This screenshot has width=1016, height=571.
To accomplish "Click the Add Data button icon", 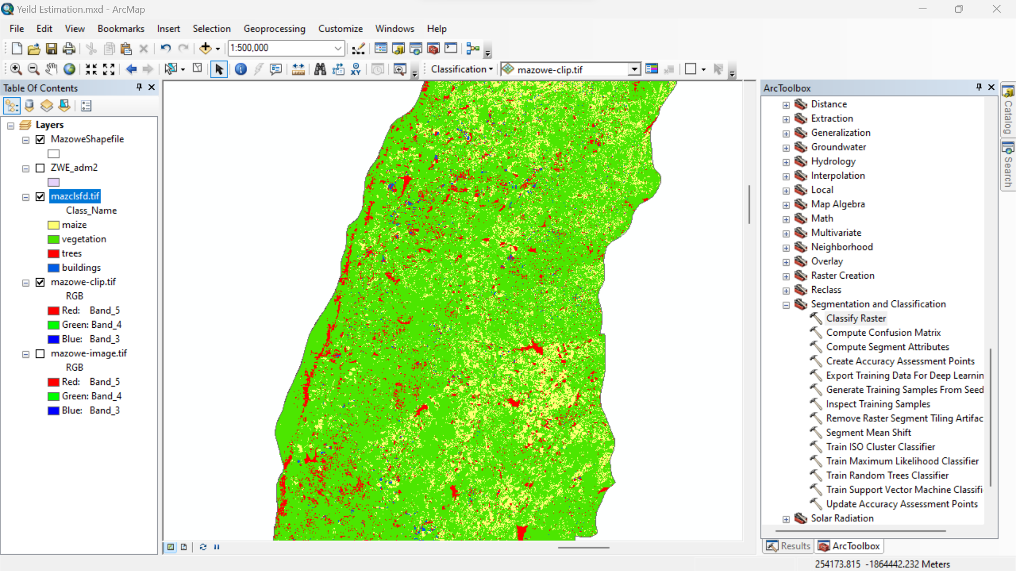I will 205,49.
